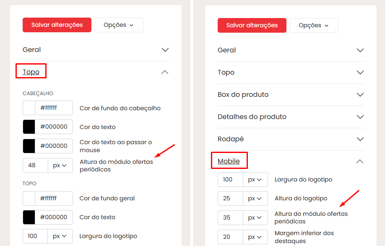This screenshot has width=385, height=246.
Task: Click Salvar alterações in left panel
Action: (x=57, y=25)
